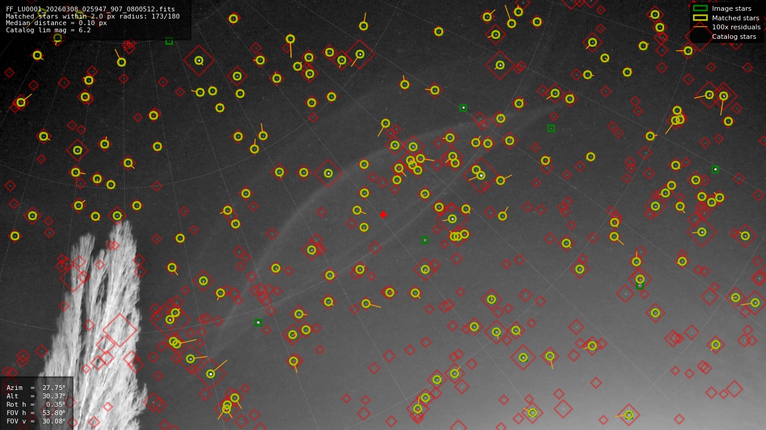Click the 'FOV h = 53.80°' readout
Viewport: 766px width, 430px height.
click(36, 413)
